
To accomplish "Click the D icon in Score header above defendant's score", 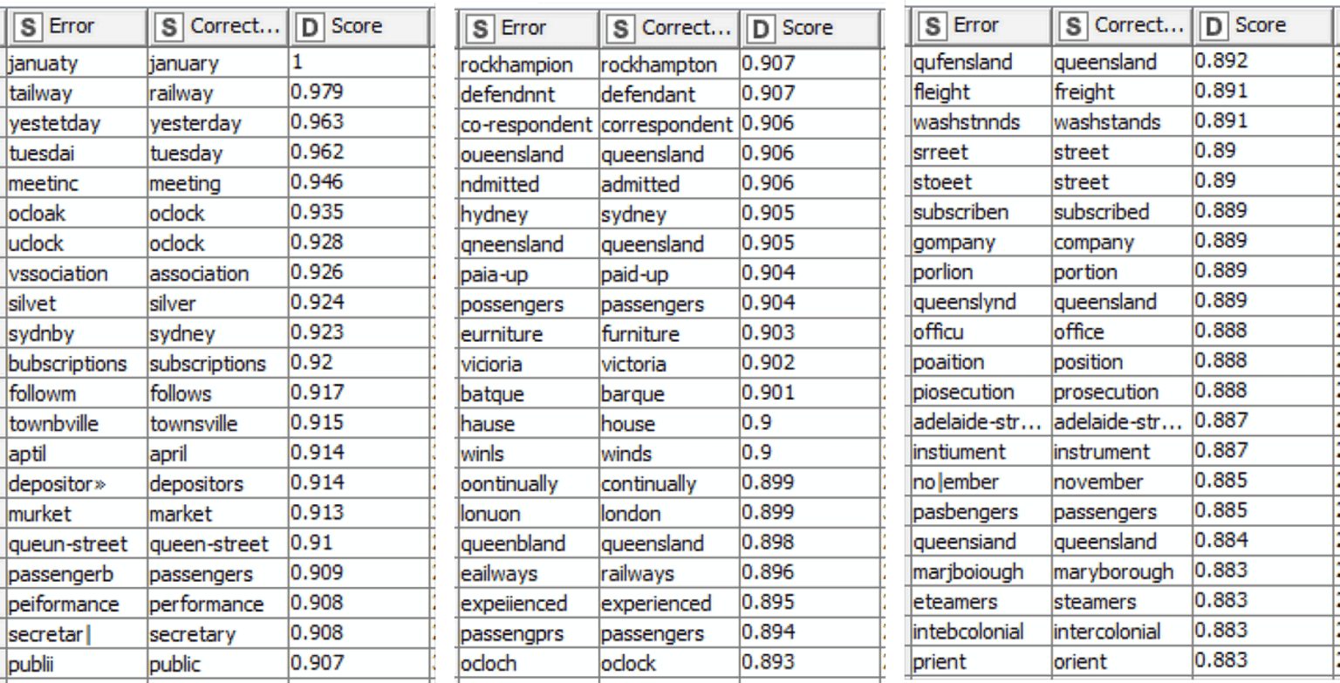I will [762, 29].
